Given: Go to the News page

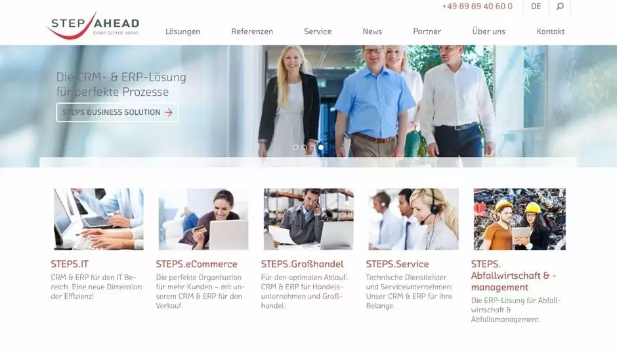Looking at the screenshot, I should click(372, 31).
